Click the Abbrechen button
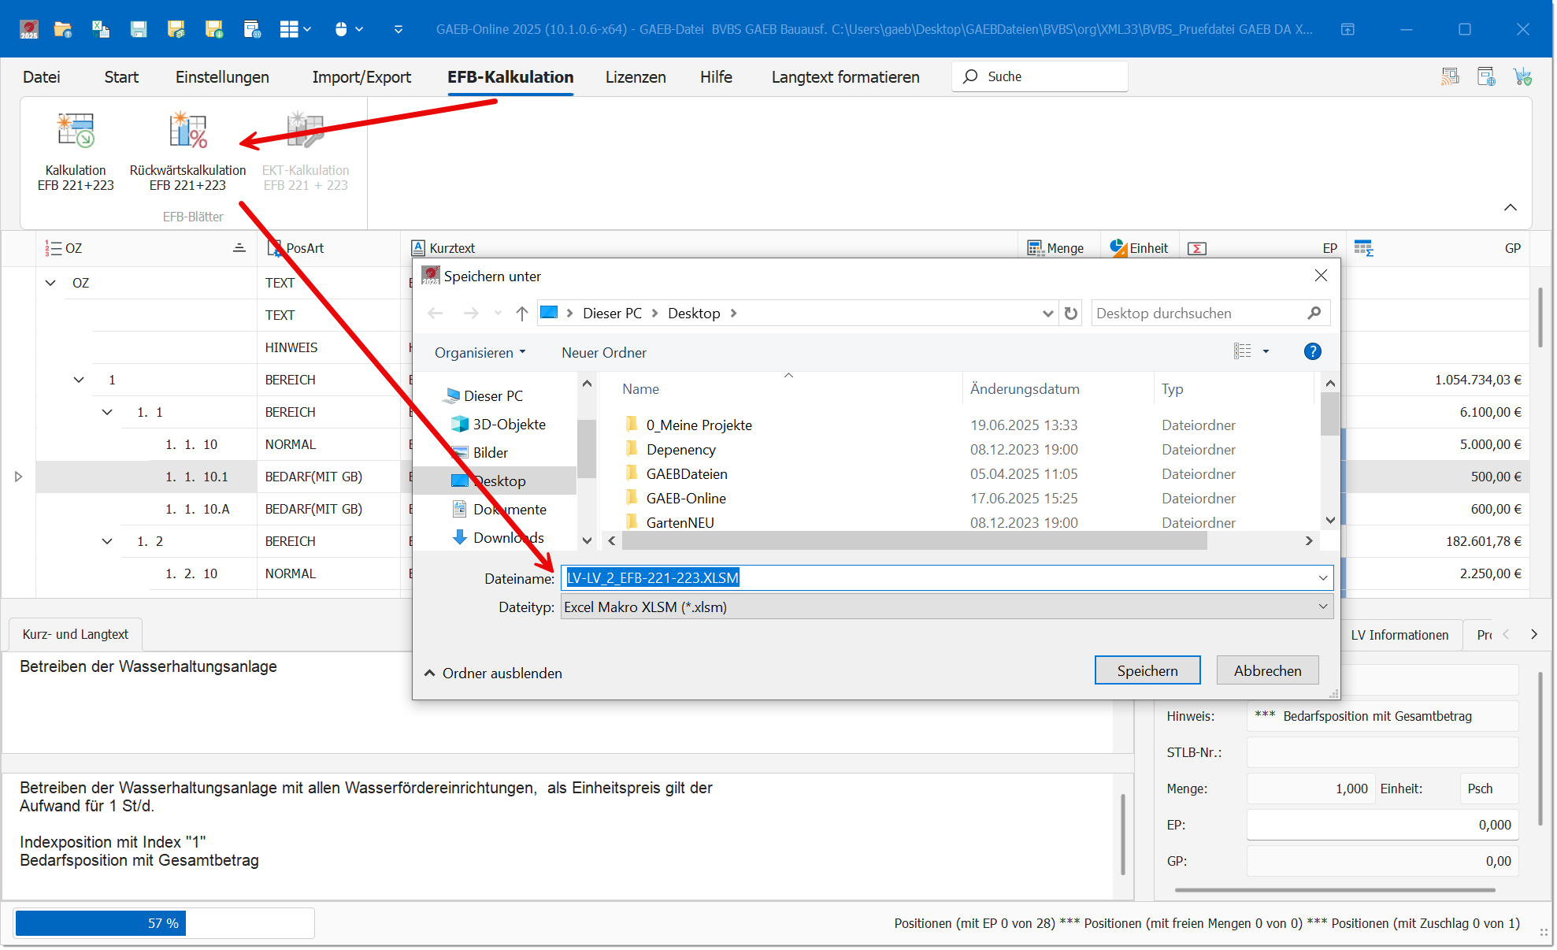The image size is (1557, 950). tap(1266, 670)
